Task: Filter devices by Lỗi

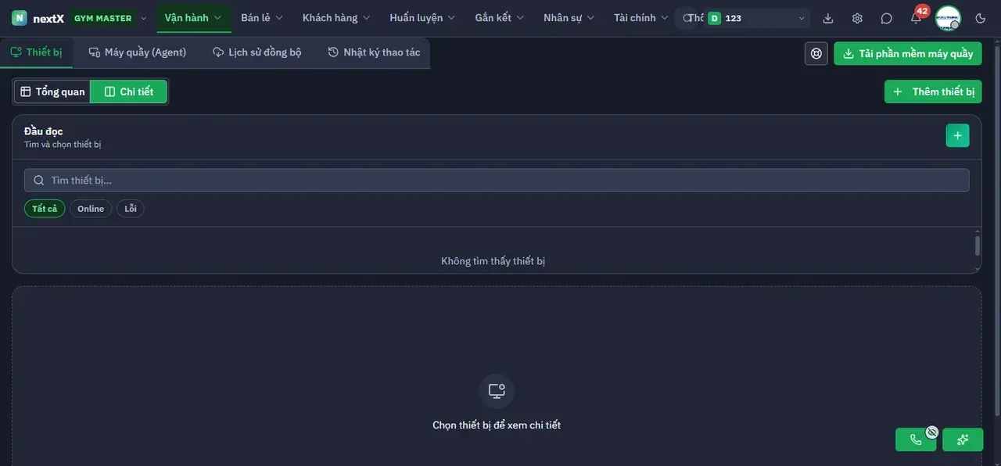Action: (131, 209)
